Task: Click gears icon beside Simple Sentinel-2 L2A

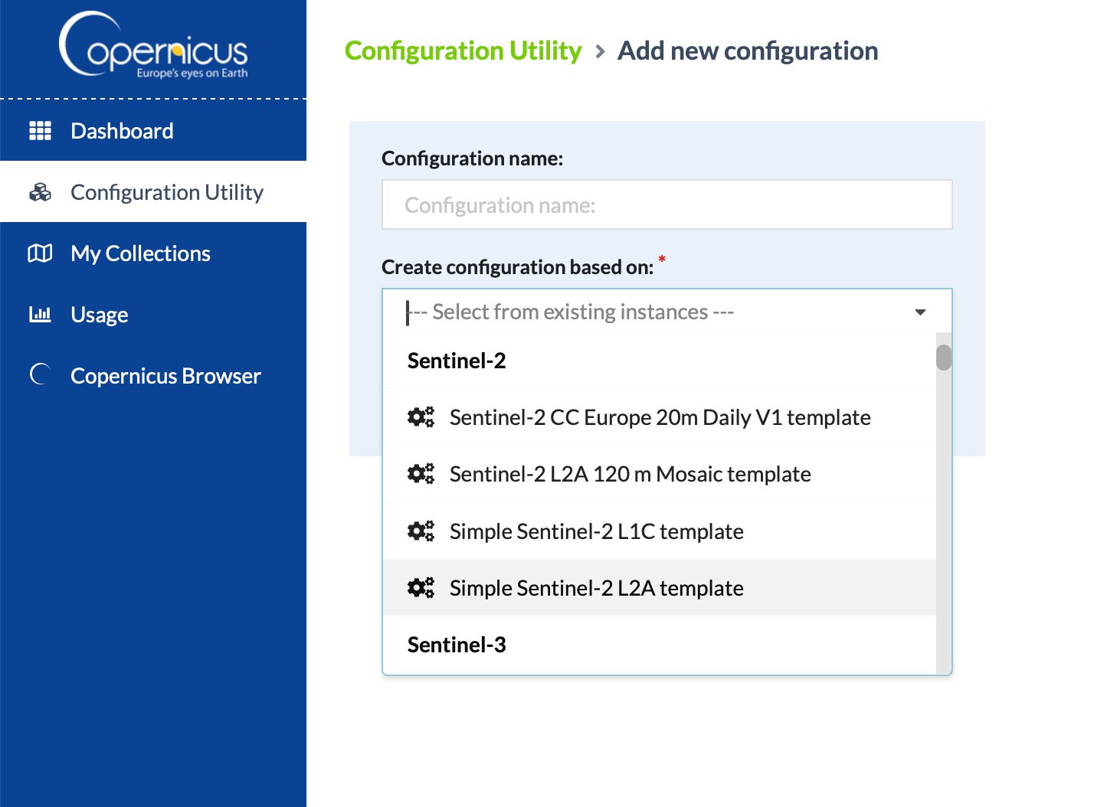Action: coord(421,588)
